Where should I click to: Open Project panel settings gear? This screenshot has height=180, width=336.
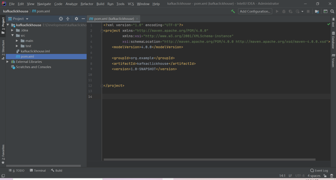[76, 19]
